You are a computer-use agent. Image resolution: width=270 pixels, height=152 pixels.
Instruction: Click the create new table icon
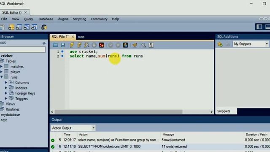tap(19, 27)
